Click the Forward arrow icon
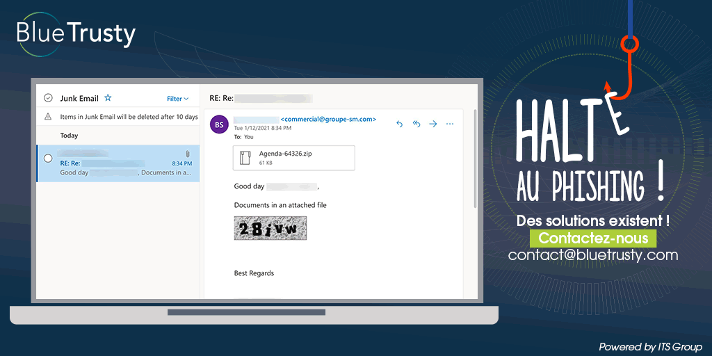The height and width of the screenshot is (356, 712). tap(433, 124)
